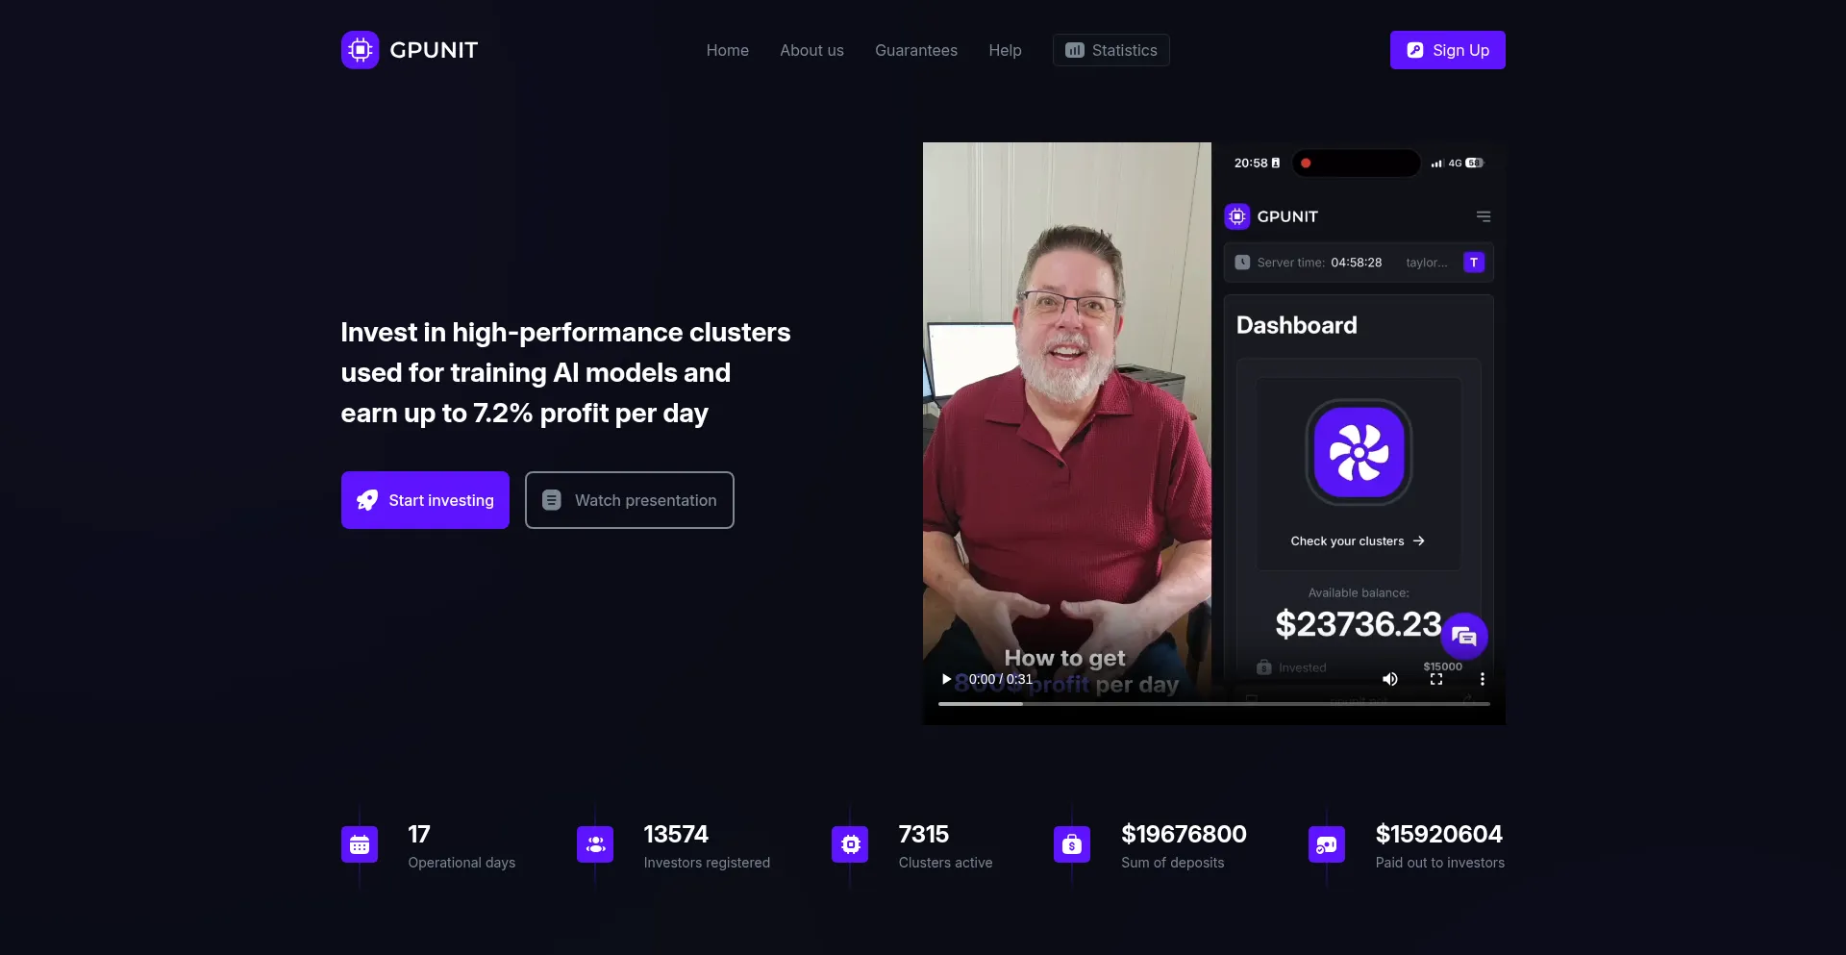Click the Sum of deposits bag icon

tap(1072, 845)
